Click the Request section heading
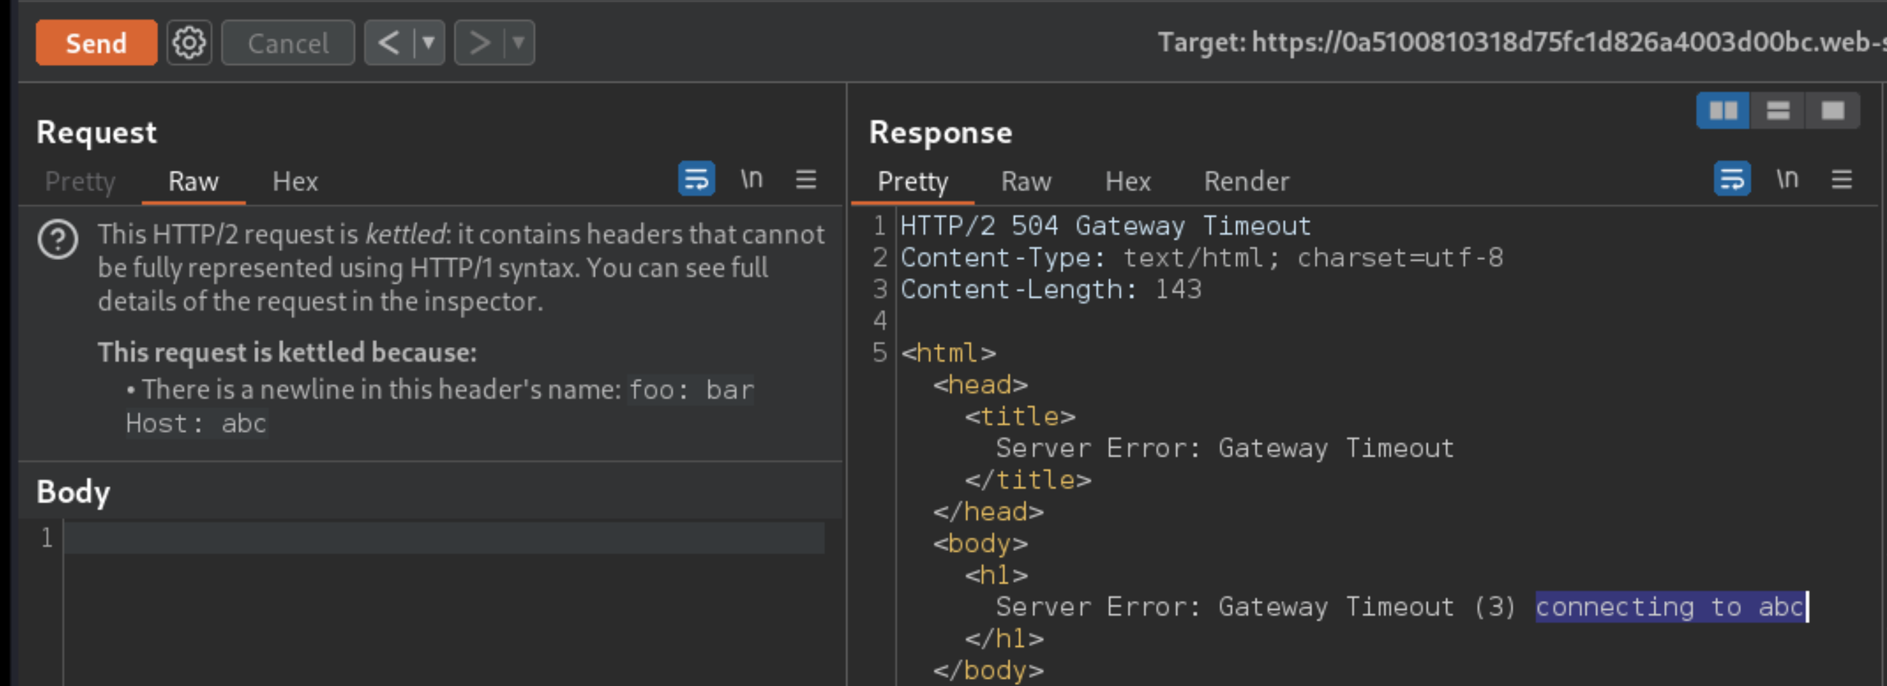The image size is (1887, 686). pos(97,132)
